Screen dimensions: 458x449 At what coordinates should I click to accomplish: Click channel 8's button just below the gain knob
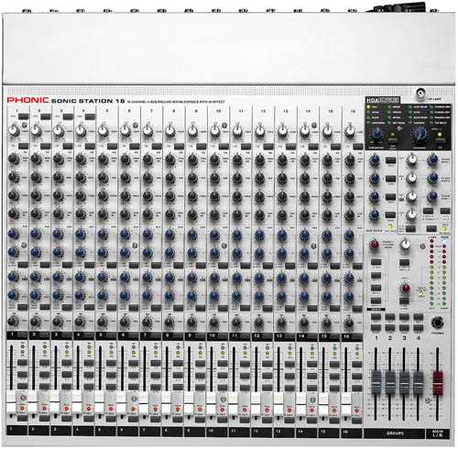click(180, 147)
